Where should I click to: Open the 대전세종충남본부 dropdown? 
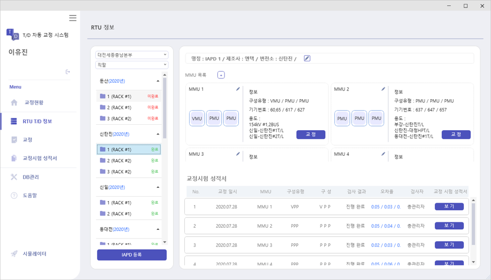131,55
